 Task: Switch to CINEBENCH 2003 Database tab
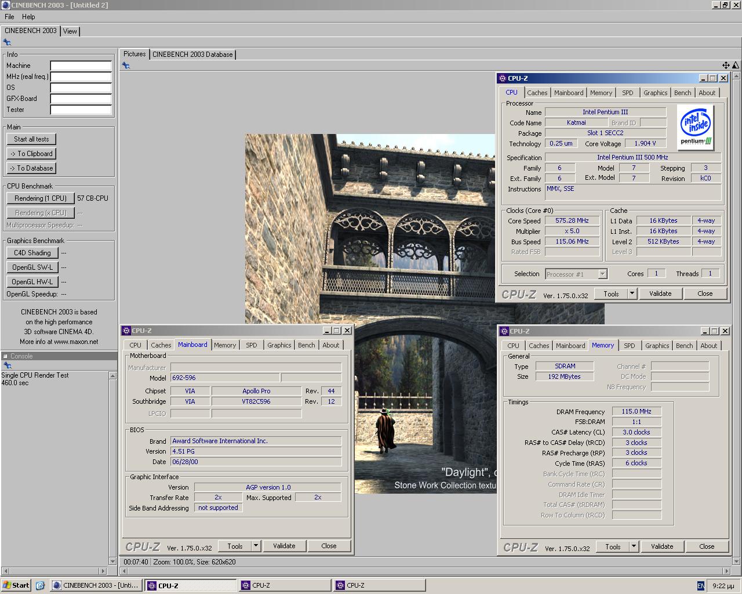click(x=192, y=55)
